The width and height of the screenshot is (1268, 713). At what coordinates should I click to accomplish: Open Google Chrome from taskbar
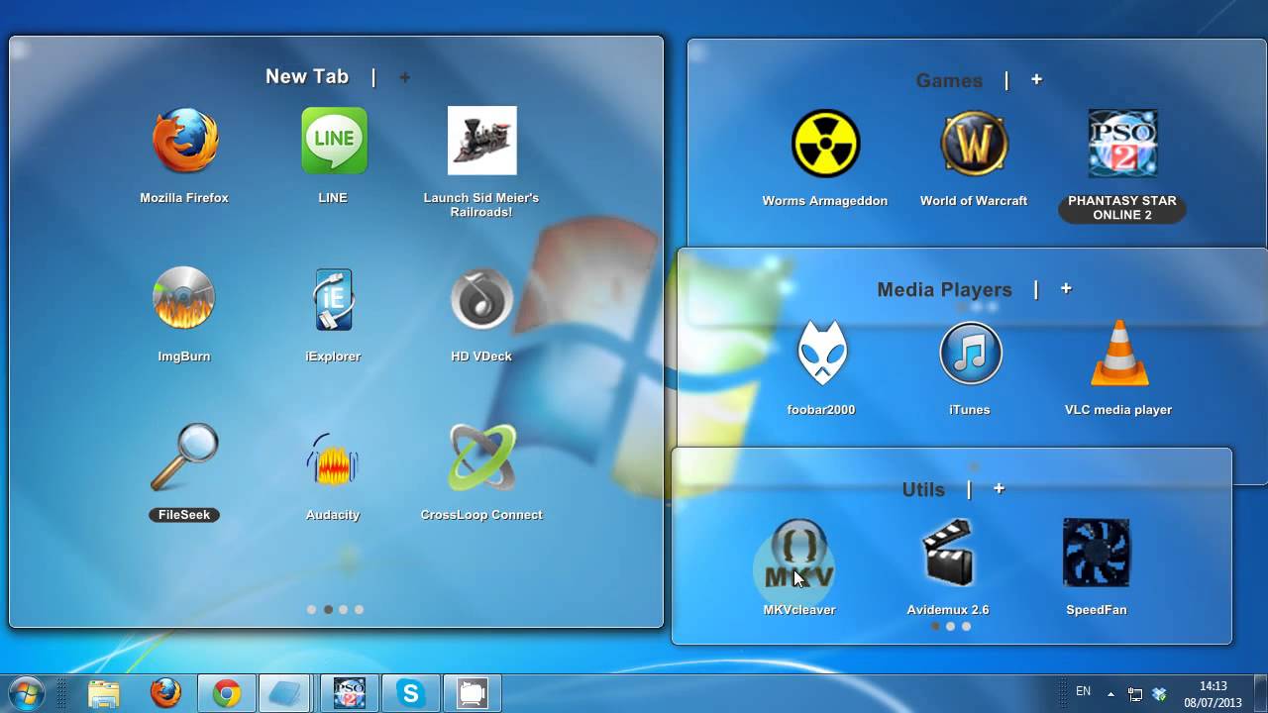pyautogui.click(x=227, y=693)
